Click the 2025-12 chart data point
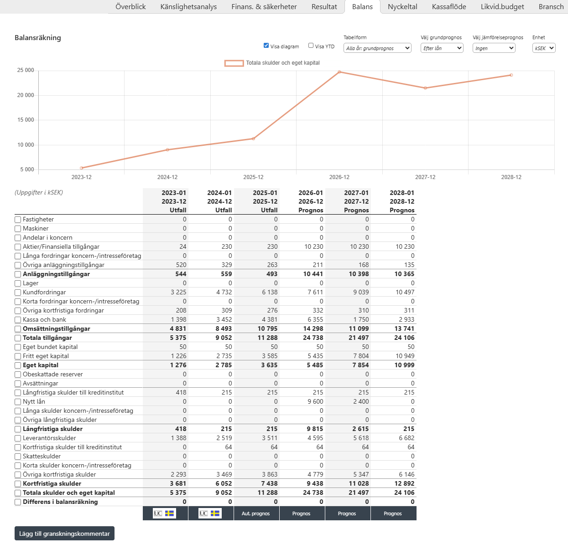Screen dimensions: 568x544 (x=254, y=139)
